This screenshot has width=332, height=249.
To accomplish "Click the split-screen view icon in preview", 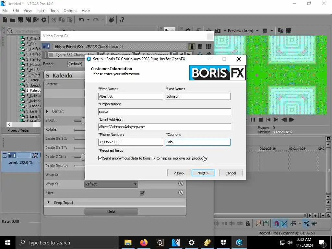I will 218,31.
